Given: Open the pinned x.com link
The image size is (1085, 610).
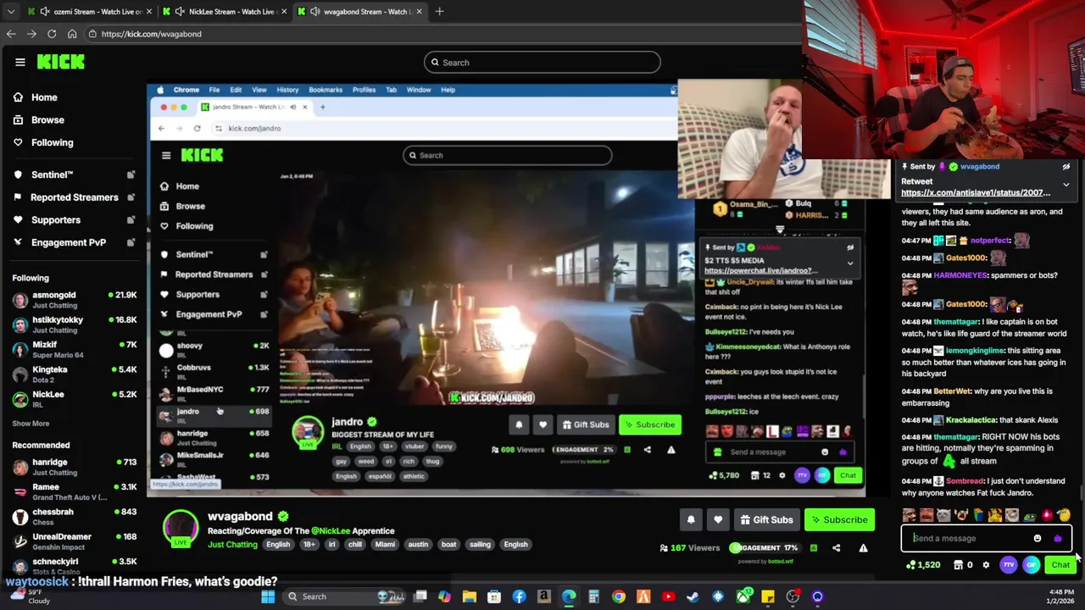Looking at the screenshot, I should click(x=976, y=193).
